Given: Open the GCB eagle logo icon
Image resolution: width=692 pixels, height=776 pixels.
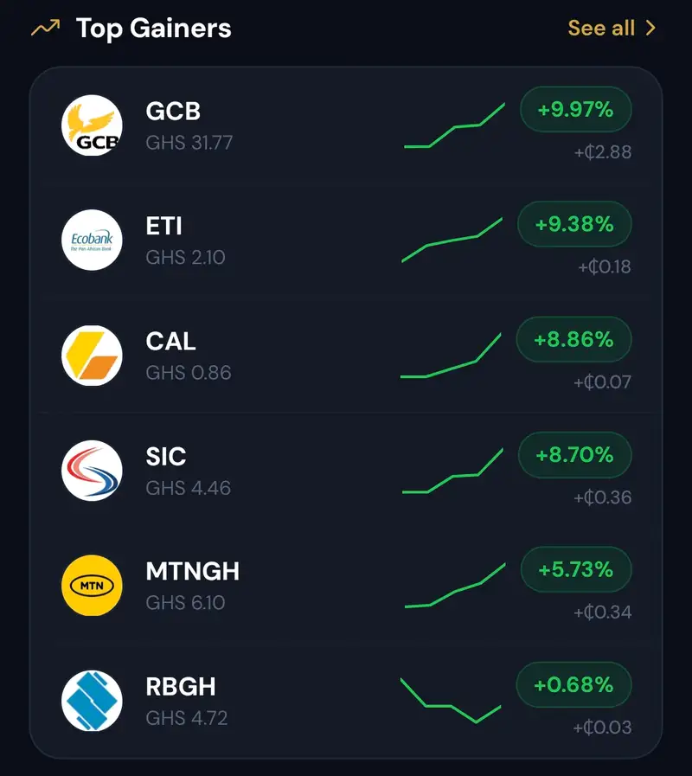Looking at the screenshot, I should pos(92,125).
